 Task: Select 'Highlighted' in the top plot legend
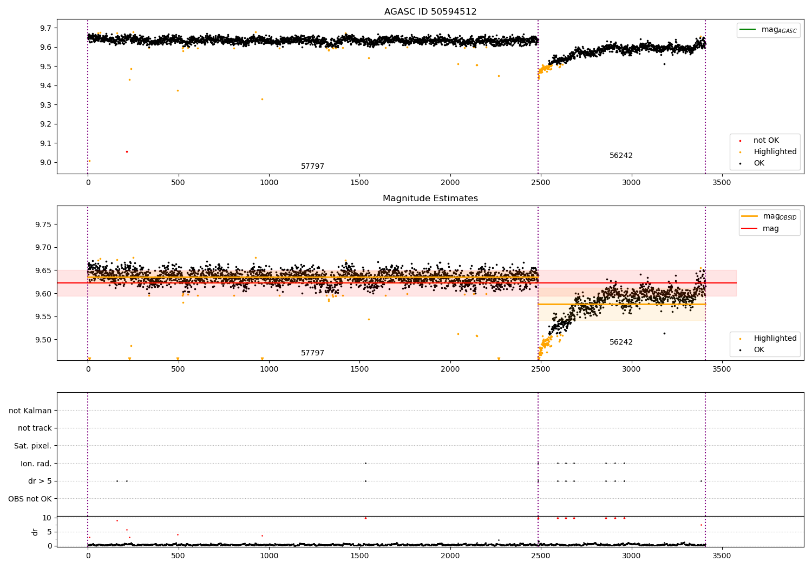coord(775,152)
